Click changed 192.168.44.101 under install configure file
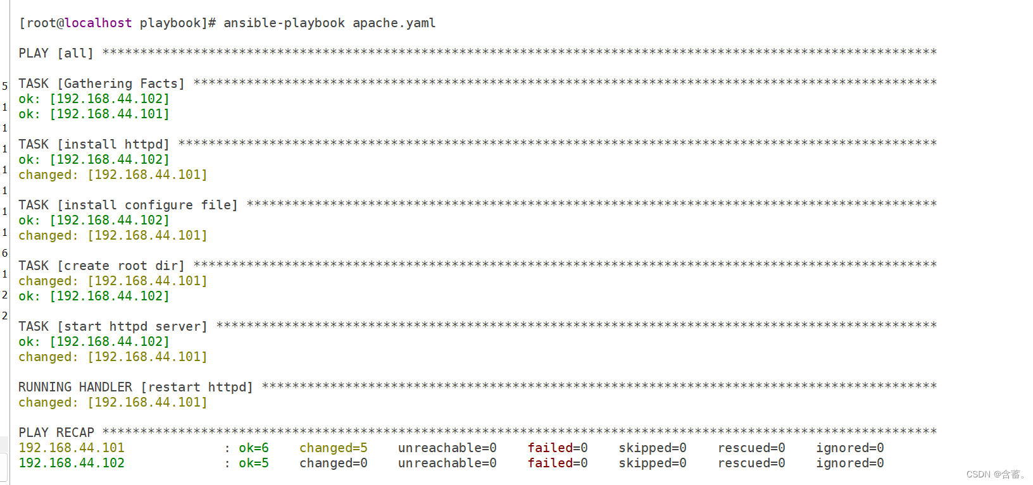 [113, 235]
